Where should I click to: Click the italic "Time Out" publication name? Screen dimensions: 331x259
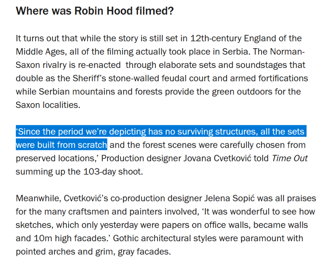pyautogui.click(x=290, y=158)
